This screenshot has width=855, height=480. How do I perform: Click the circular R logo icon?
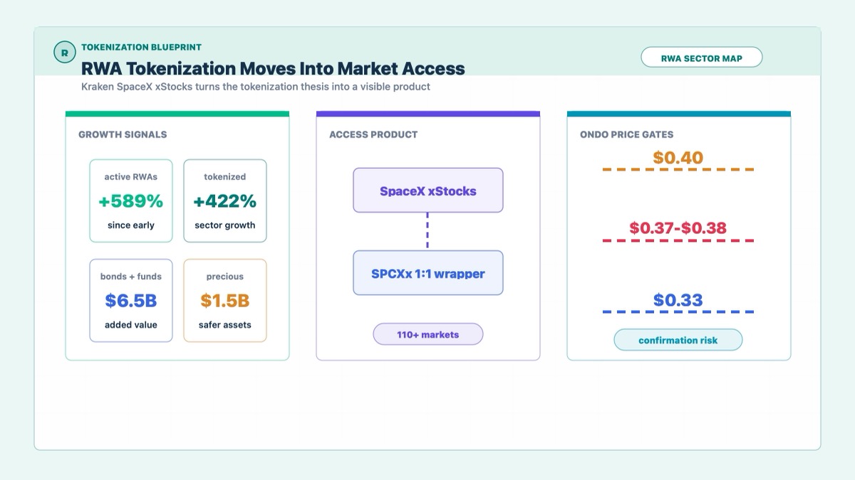tap(65, 53)
